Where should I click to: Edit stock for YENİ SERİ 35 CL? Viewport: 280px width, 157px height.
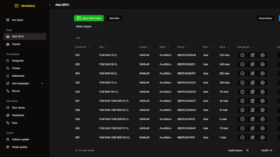coord(252,110)
